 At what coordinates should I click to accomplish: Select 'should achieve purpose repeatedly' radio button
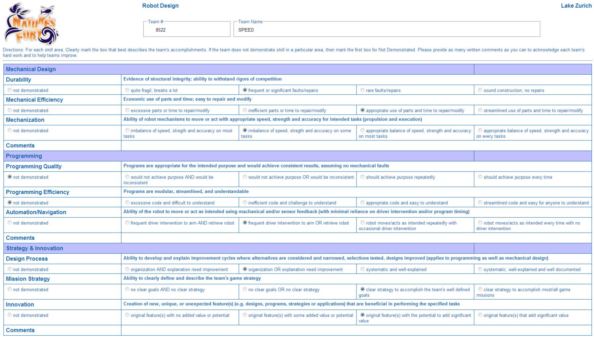click(362, 177)
